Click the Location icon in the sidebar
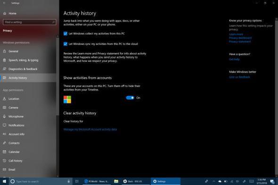 coord(4,99)
